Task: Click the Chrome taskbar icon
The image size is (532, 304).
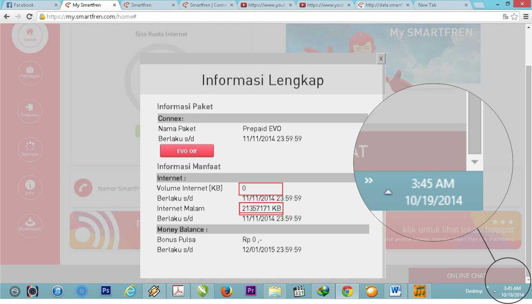Action: (347, 291)
